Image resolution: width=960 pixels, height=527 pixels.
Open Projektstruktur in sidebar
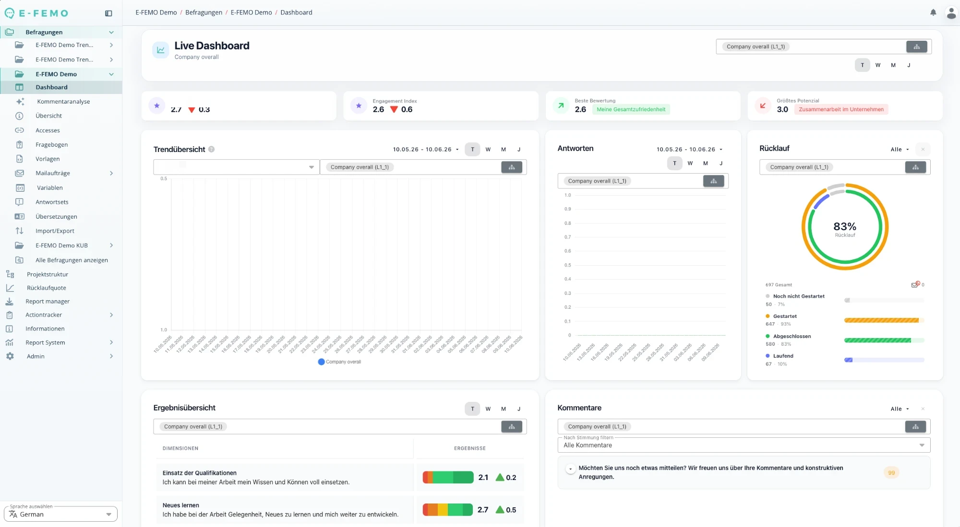48,274
